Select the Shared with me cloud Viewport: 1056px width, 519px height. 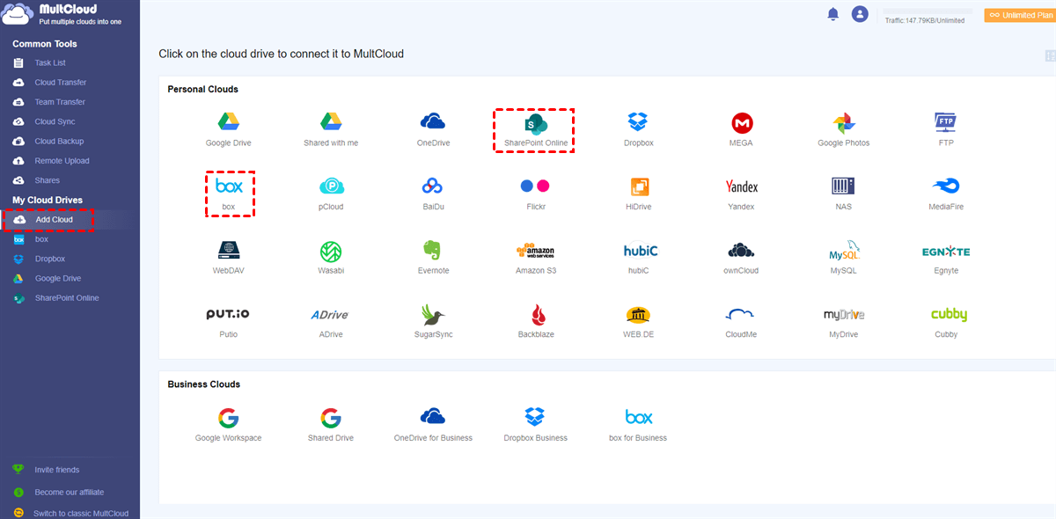coord(331,130)
